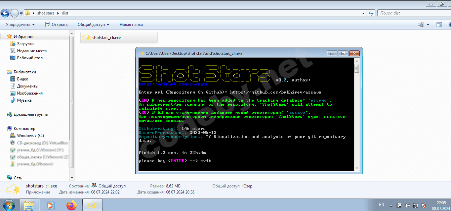
Task: Click the Forward navigation arrow in Explorer
Action: click(14, 13)
